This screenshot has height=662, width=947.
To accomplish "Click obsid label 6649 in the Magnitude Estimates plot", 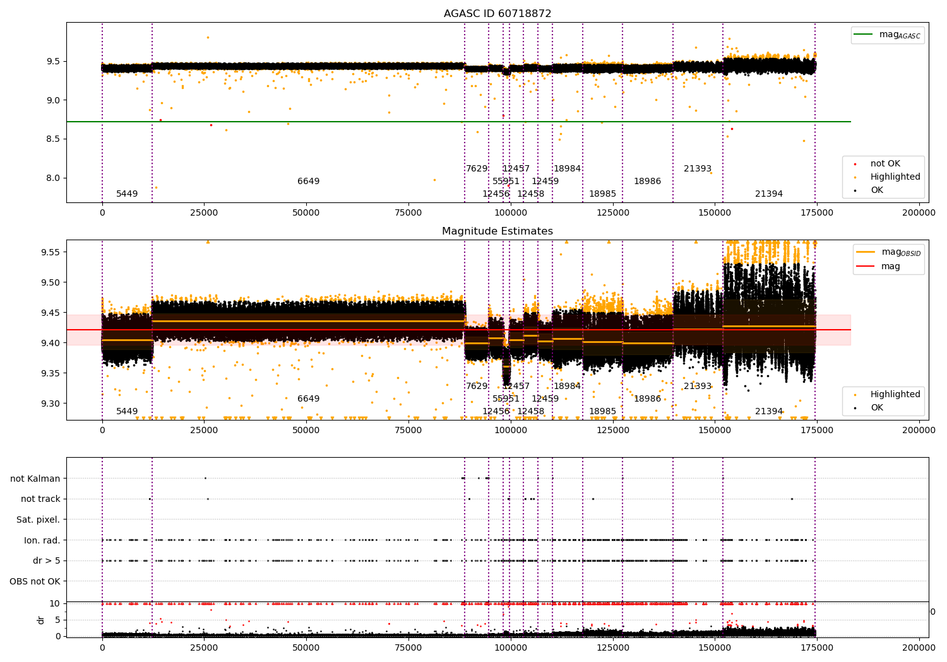I will (x=309, y=398).
